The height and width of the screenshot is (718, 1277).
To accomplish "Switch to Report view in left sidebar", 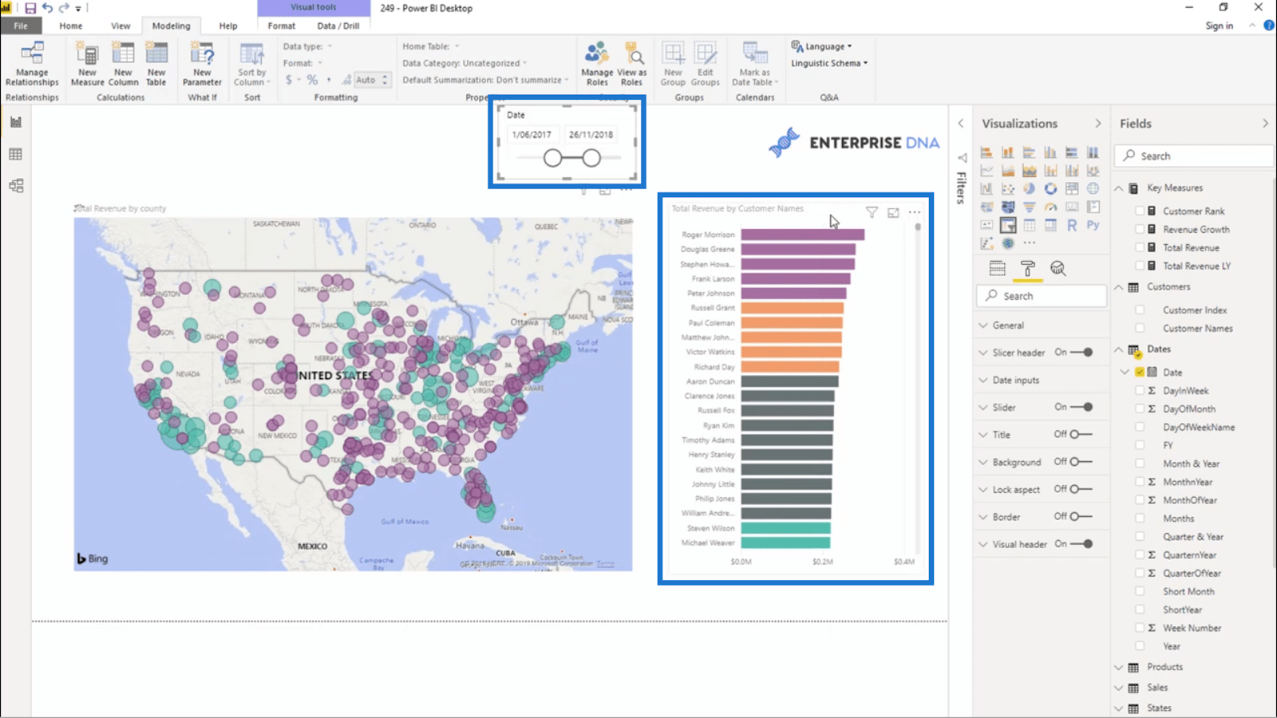I will coord(15,122).
